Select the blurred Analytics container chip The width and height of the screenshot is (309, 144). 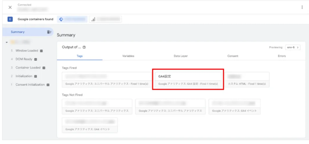(x=106, y=19)
